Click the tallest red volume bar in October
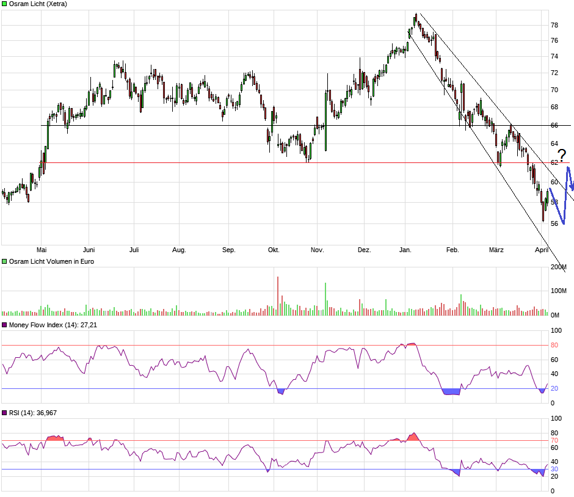The width and height of the screenshot is (574, 497). tap(278, 296)
